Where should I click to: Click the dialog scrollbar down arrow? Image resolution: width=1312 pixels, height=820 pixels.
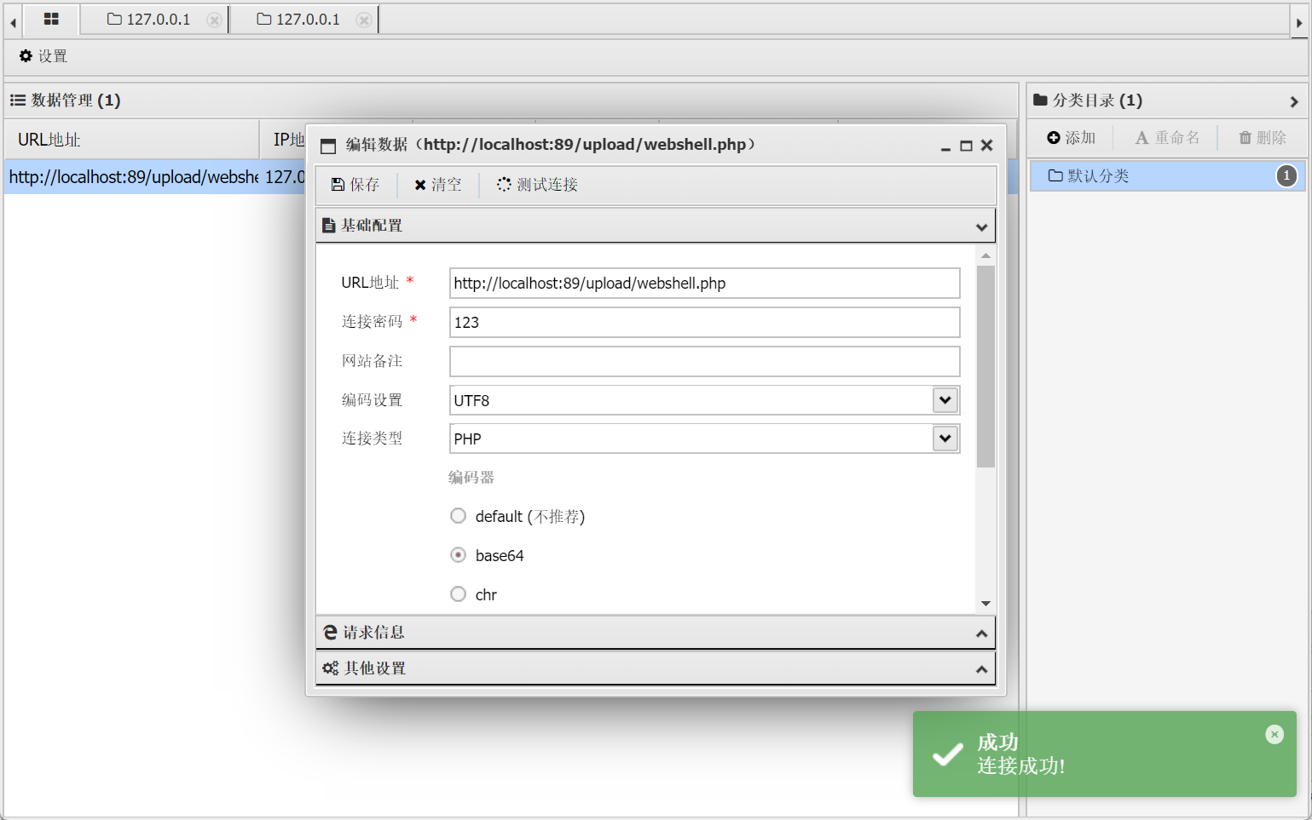click(x=985, y=604)
